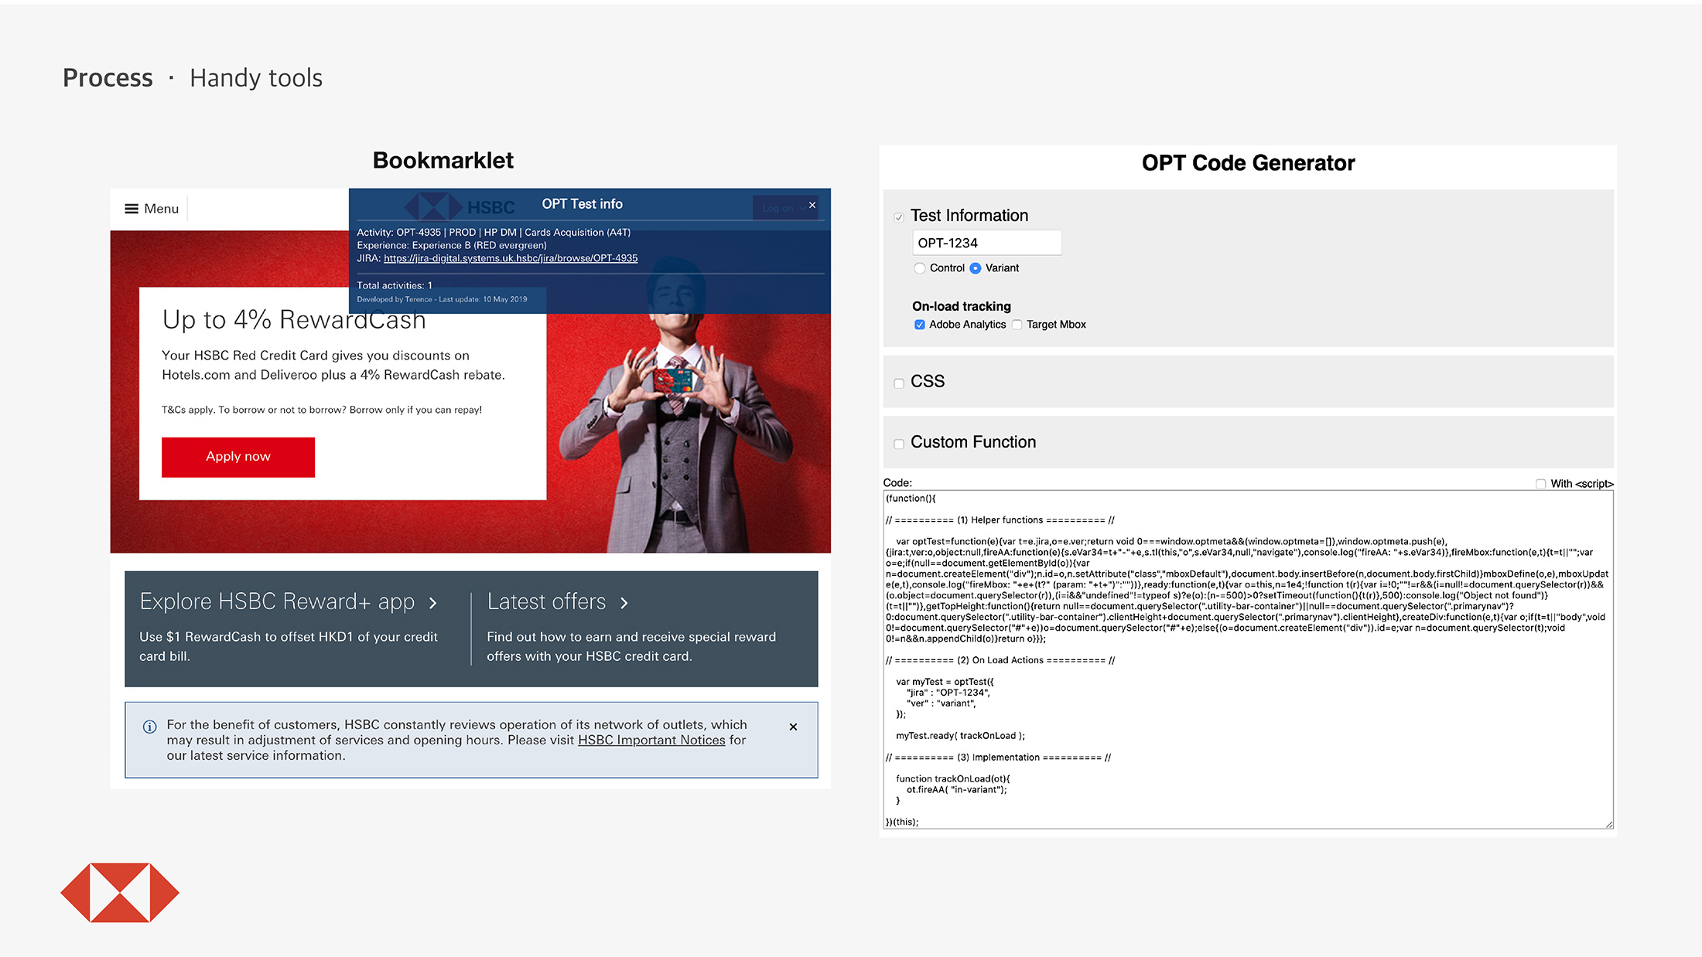Screen dimensions: 1702x957
Task: Select the Variant radio button
Action: click(x=976, y=268)
